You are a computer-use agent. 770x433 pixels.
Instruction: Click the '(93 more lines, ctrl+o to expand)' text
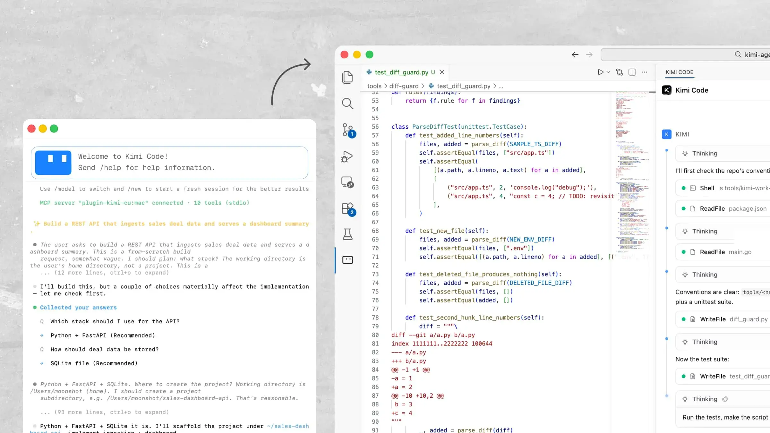click(111, 412)
